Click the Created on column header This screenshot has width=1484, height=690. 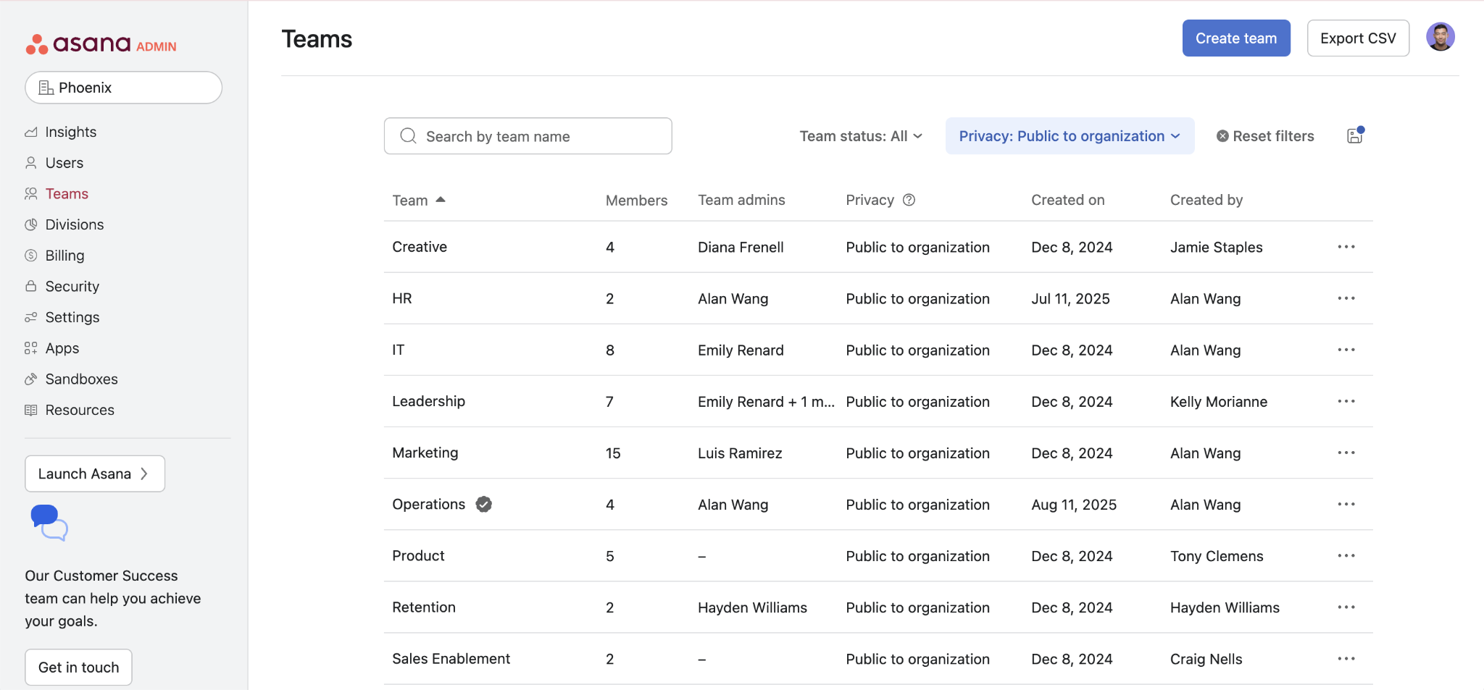tap(1067, 200)
